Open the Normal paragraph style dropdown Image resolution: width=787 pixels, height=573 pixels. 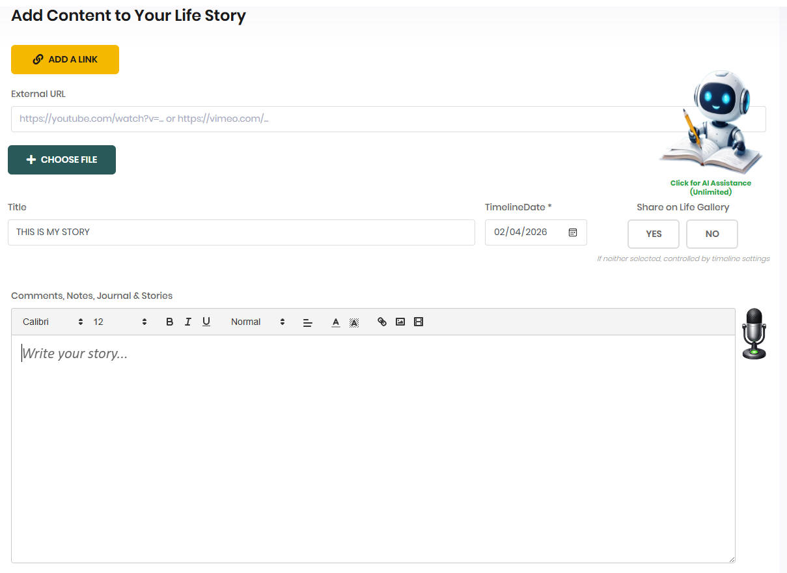point(256,321)
